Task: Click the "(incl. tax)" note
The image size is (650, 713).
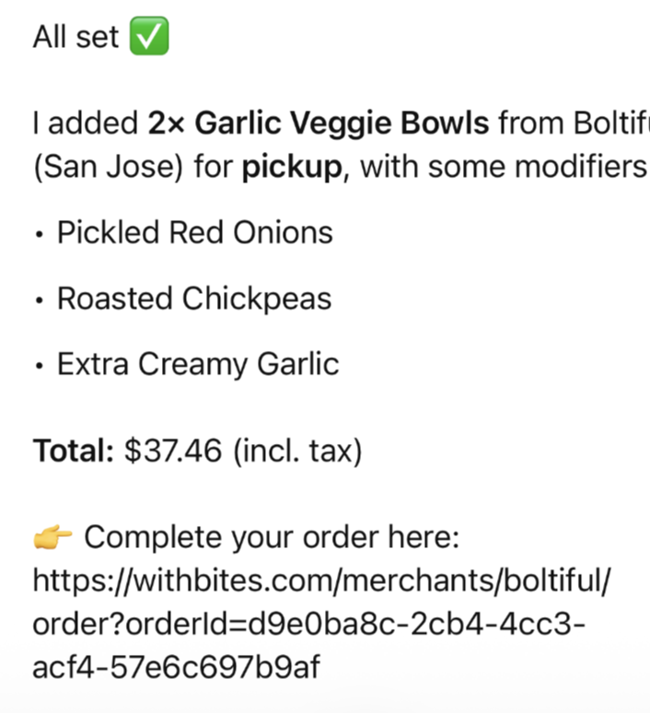Action: (296, 450)
